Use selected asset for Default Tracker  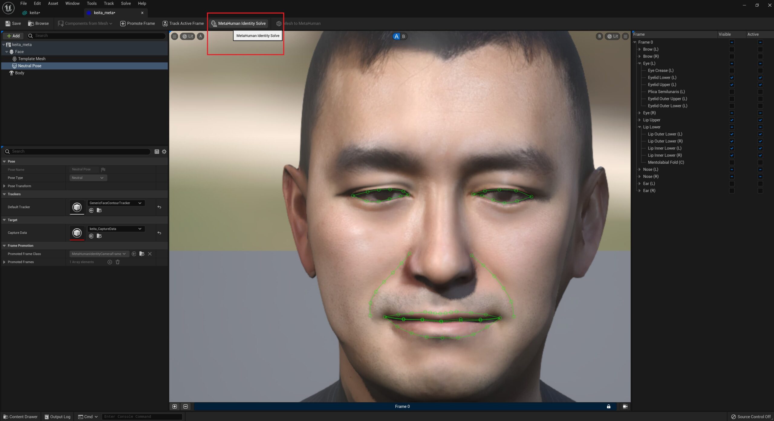(x=91, y=210)
